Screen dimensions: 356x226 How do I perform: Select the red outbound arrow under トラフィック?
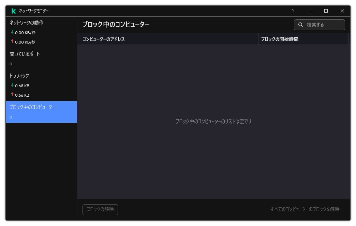click(x=12, y=95)
